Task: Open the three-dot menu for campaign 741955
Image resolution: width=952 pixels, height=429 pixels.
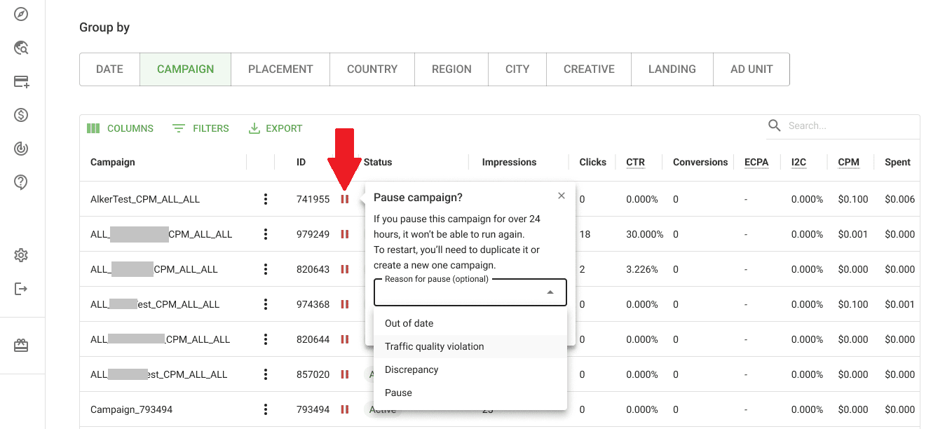Action: (266, 198)
